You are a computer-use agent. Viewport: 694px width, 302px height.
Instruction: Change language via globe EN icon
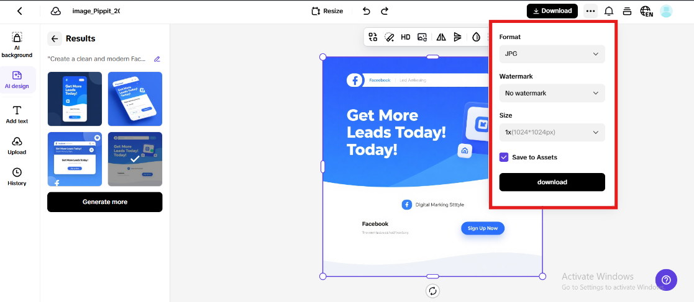point(646,12)
